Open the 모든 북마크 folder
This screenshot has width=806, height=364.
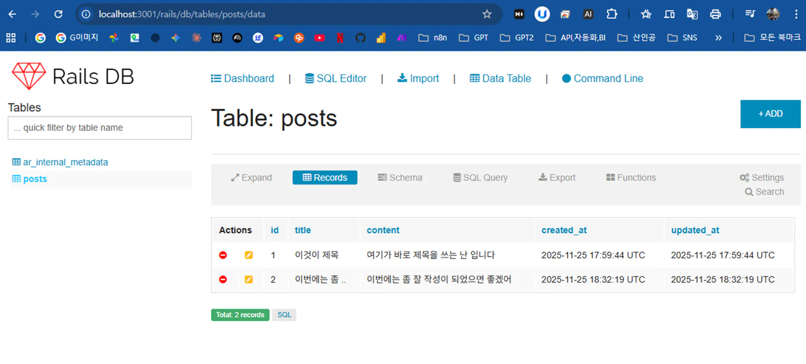coord(772,38)
